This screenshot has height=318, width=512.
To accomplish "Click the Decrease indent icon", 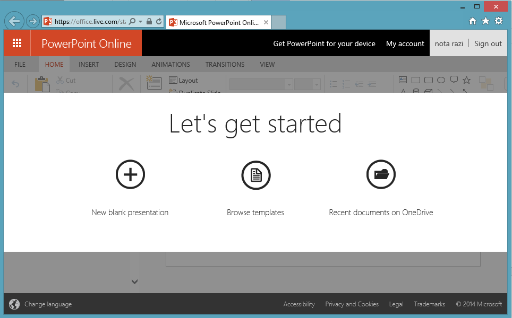I will click(359, 84).
